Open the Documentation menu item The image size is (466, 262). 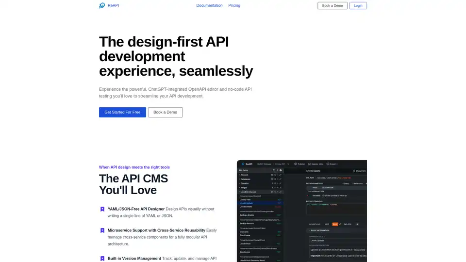tap(209, 6)
